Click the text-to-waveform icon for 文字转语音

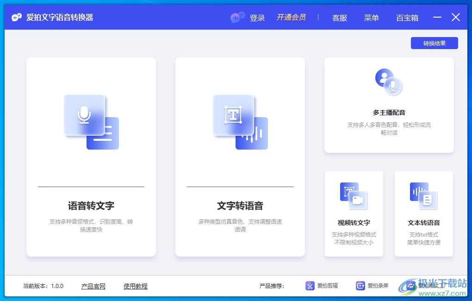240,122
